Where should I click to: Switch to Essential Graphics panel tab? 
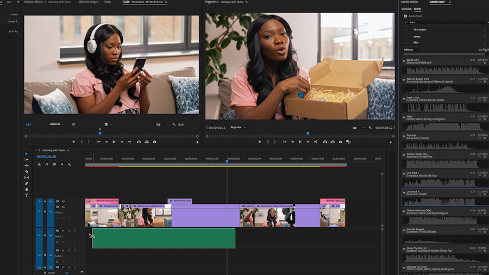(410, 2)
